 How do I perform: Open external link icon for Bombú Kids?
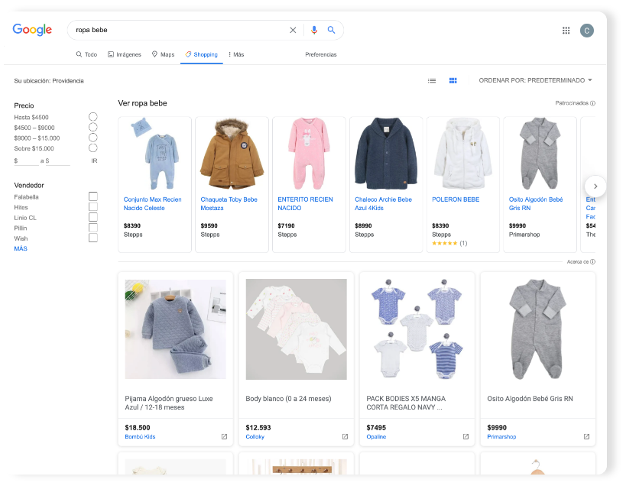pos(224,437)
